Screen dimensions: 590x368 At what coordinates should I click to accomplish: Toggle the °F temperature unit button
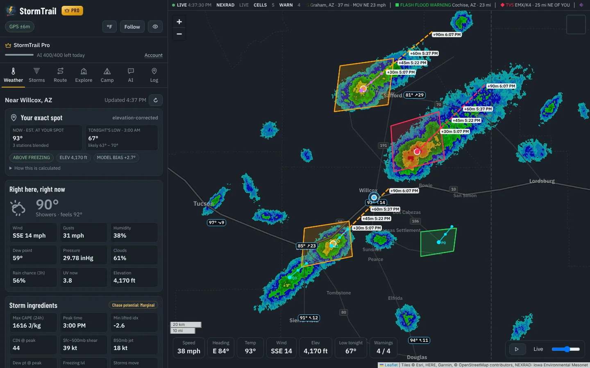click(109, 27)
